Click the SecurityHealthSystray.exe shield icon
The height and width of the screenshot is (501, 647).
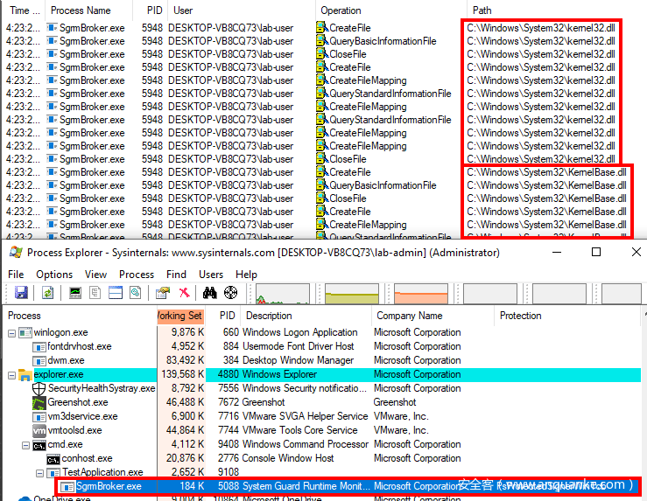pyautogui.click(x=39, y=388)
